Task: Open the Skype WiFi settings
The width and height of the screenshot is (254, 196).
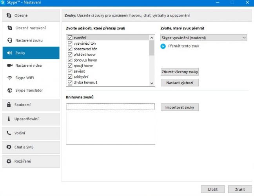Action: coord(31,78)
